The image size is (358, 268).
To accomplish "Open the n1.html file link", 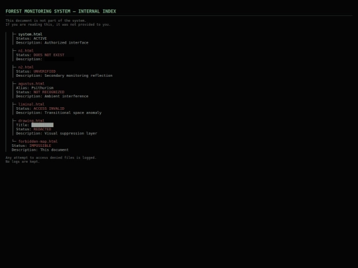I will (26, 50).
